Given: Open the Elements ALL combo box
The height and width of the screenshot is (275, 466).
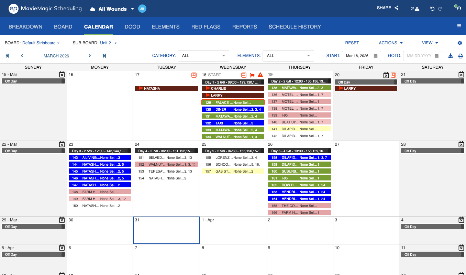Looking at the screenshot, I should [288, 56].
